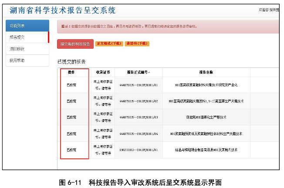Click the 收录证书 column header

point(103,72)
